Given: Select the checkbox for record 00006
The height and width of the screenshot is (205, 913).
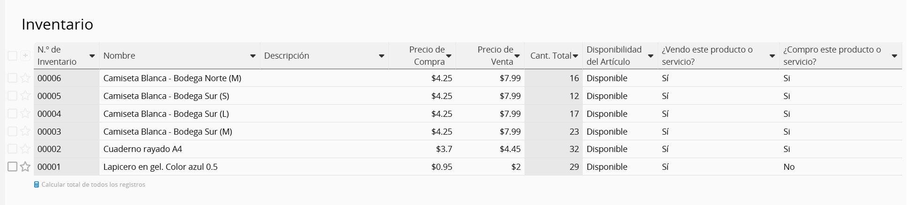Looking at the screenshot, I should tap(13, 78).
